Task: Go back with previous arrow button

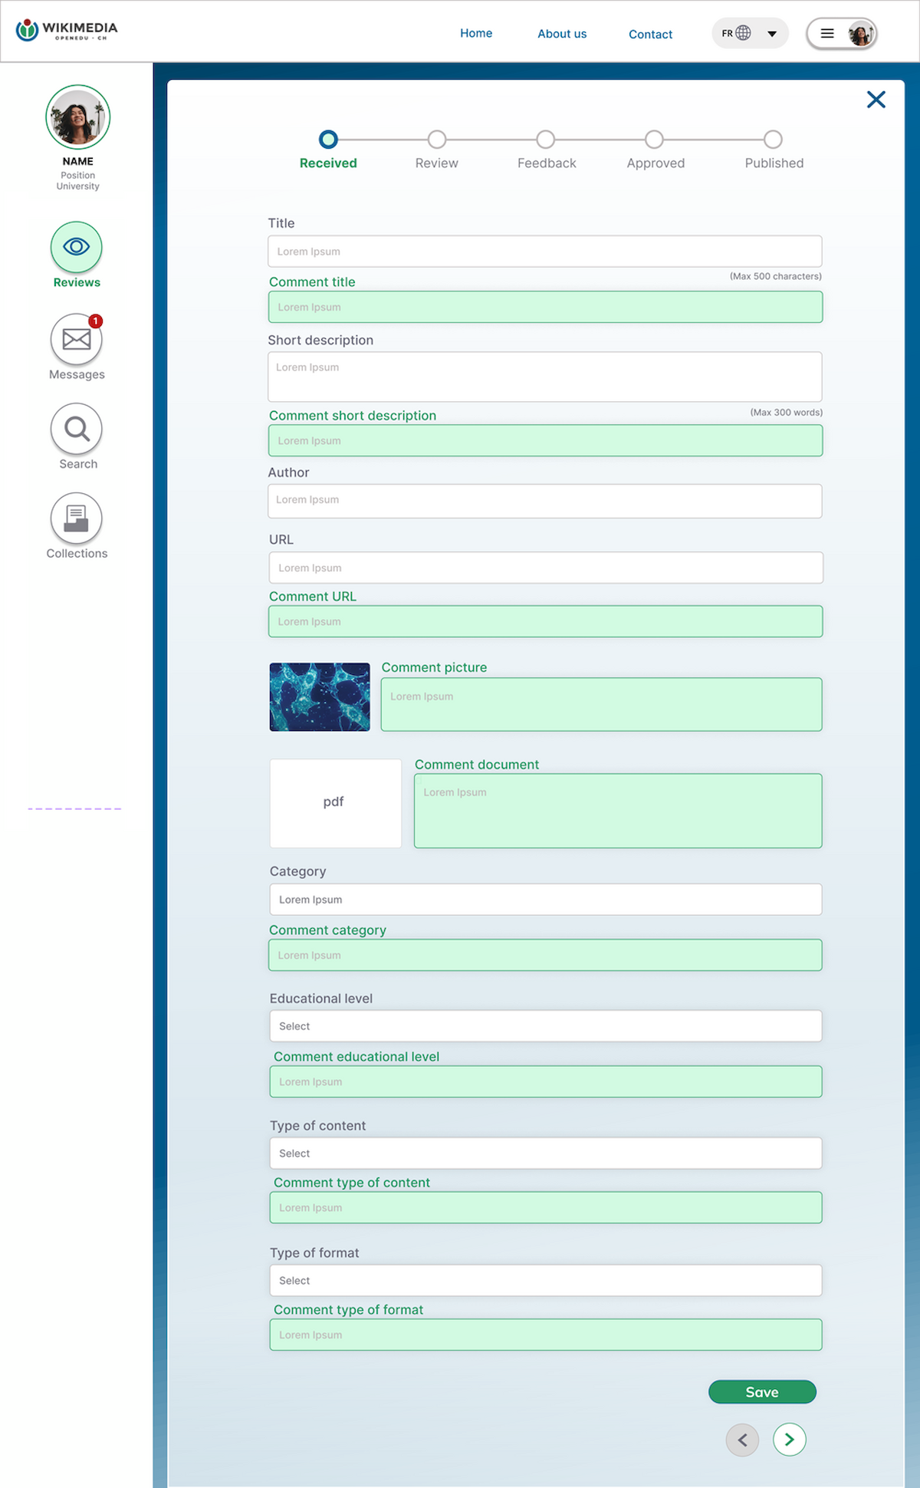Action: [742, 1440]
